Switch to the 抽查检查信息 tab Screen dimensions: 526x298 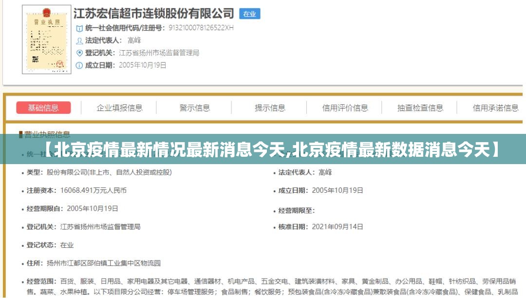[420, 108]
